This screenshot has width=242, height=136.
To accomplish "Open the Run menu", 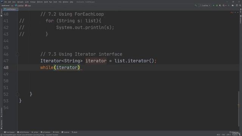I will [x=51, y=2].
